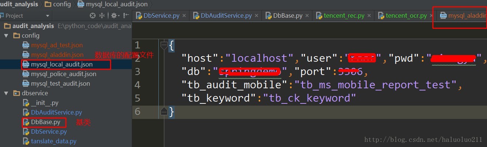Close the tencent_ocr.py tab
This screenshot has width=487, height=147.
pyautogui.click(x=432, y=16)
